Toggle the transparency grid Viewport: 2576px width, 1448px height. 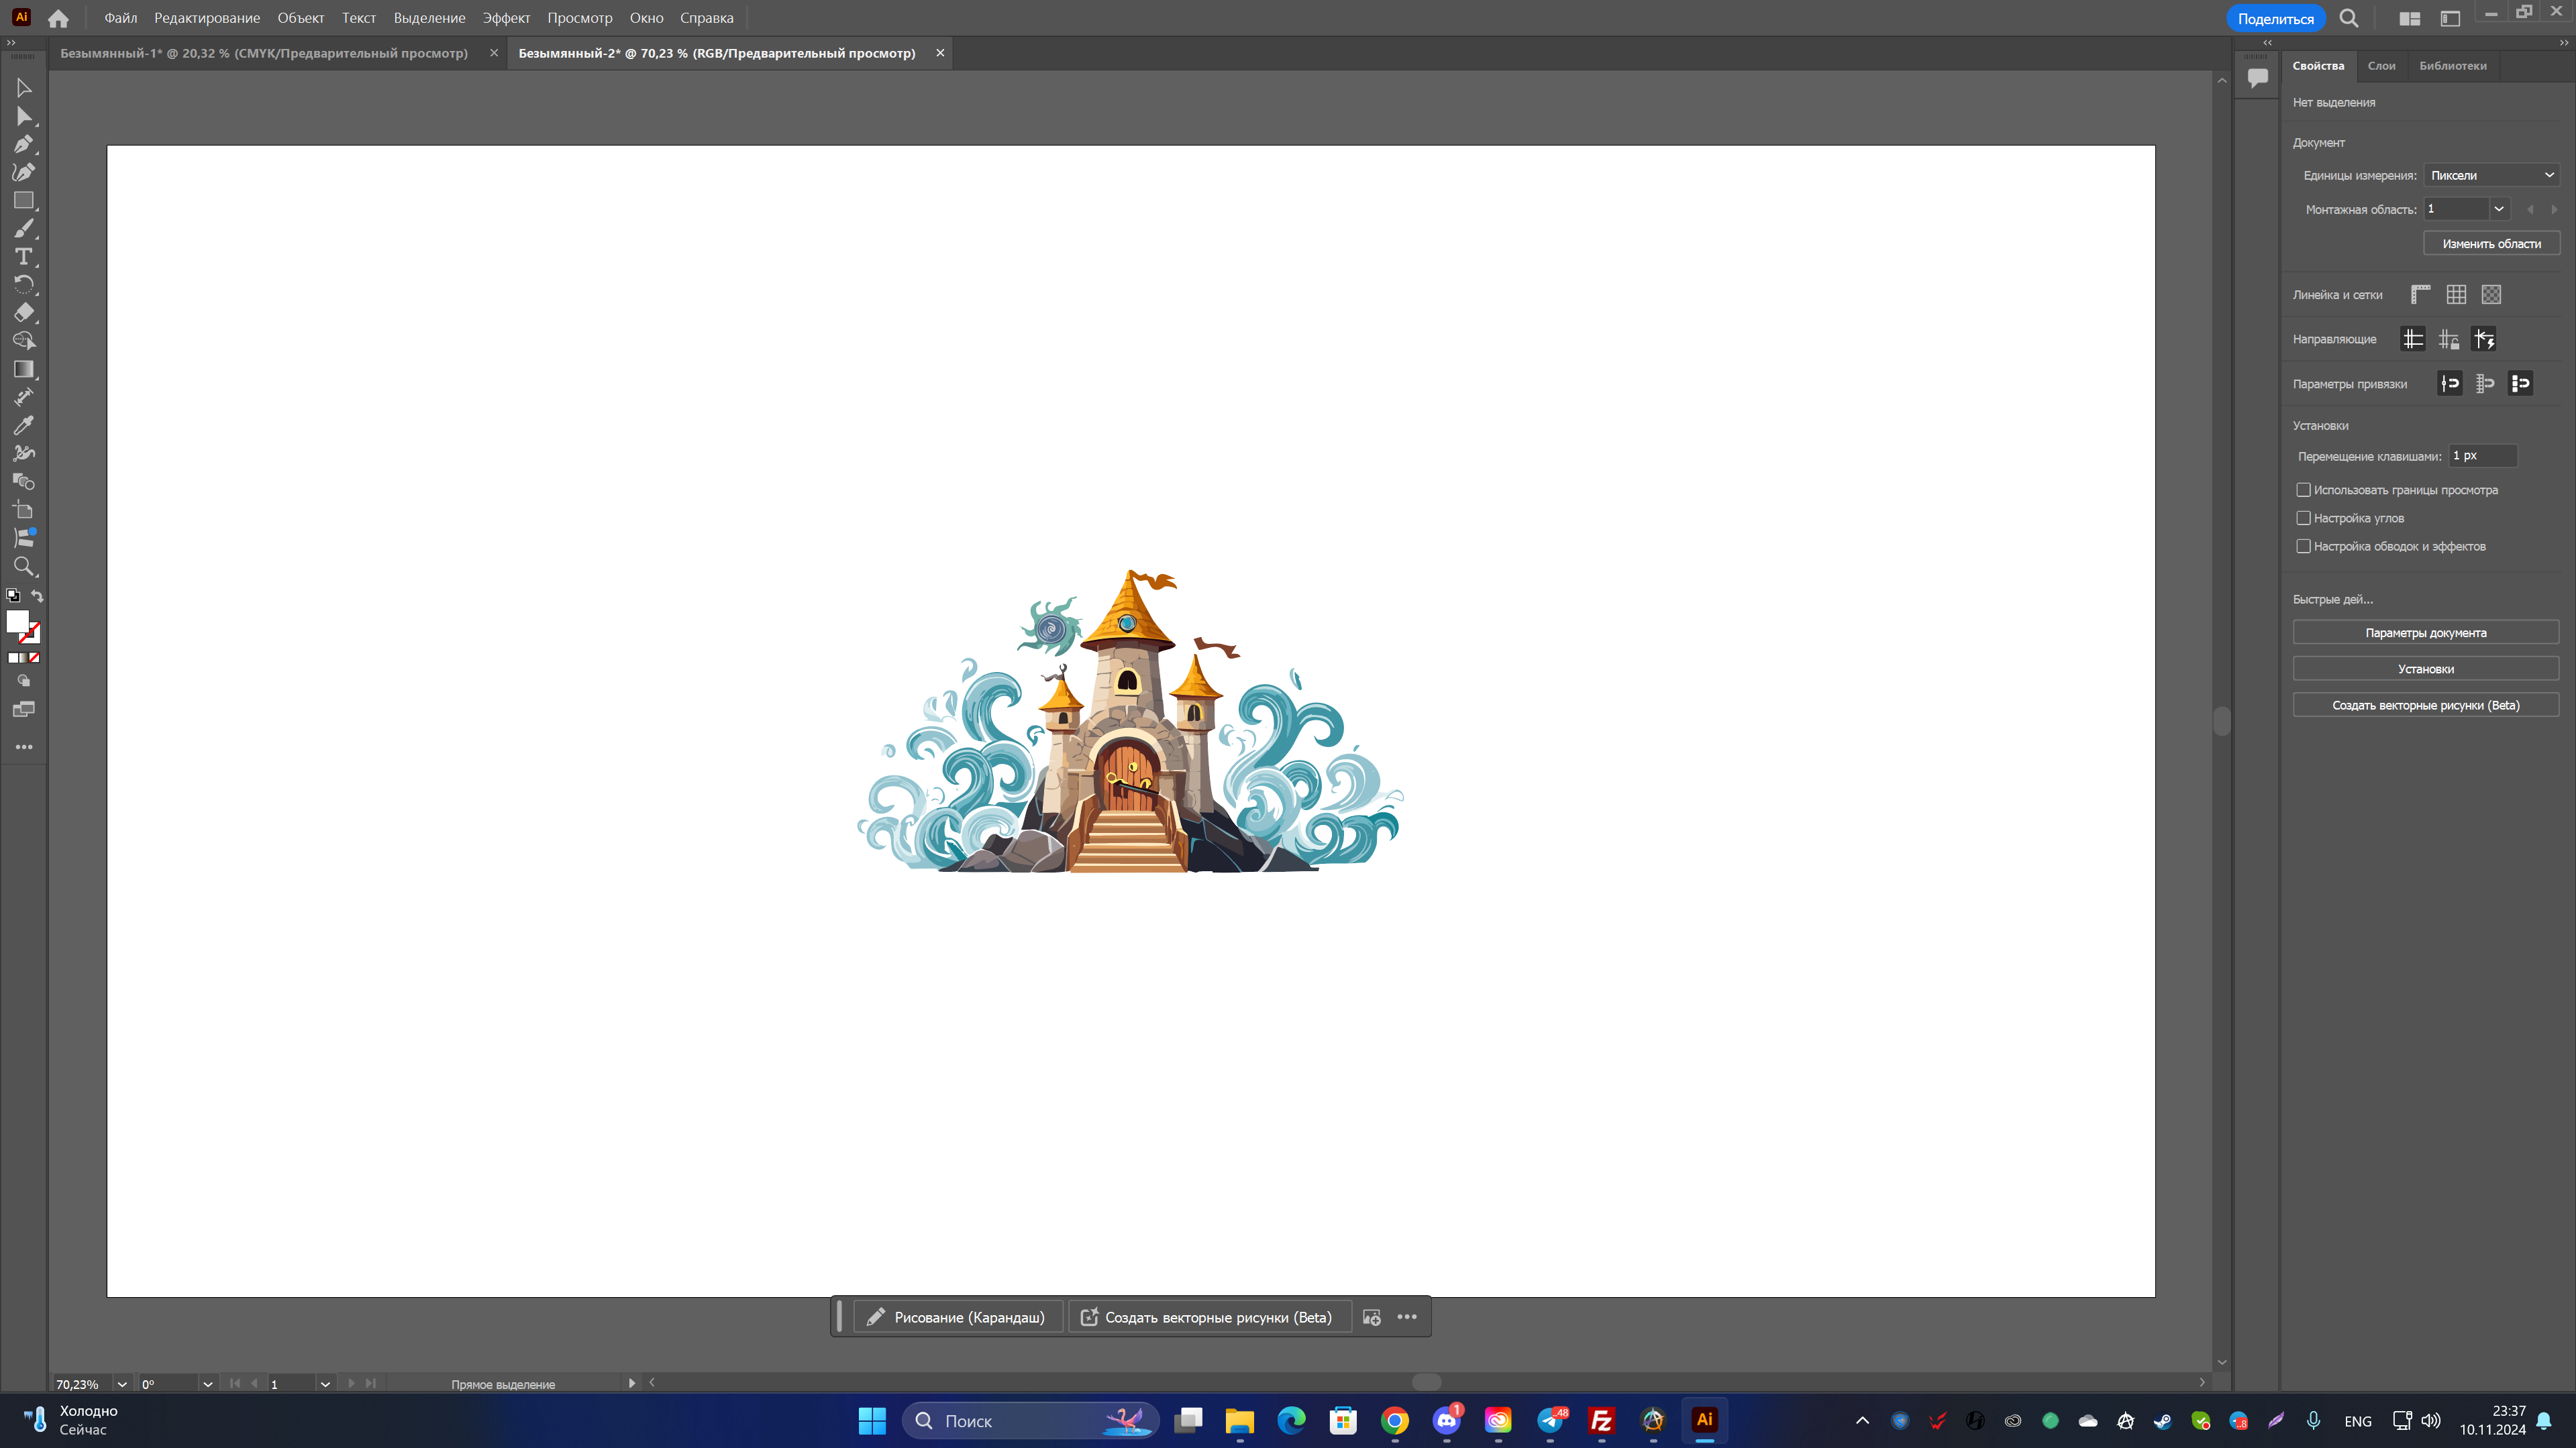click(2491, 295)
